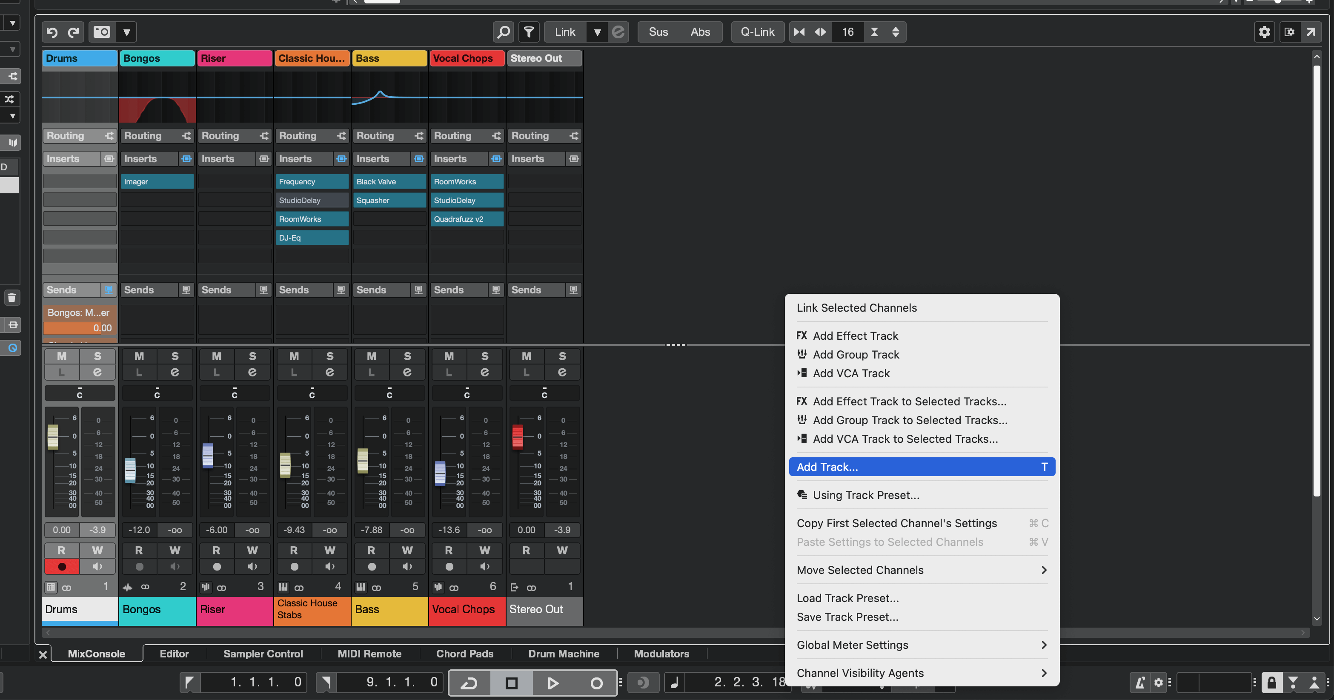This screenshot has height=700, width=1334.
Task: Open the MixConsole settings gear icon
Action: [x=1264, y=32]
